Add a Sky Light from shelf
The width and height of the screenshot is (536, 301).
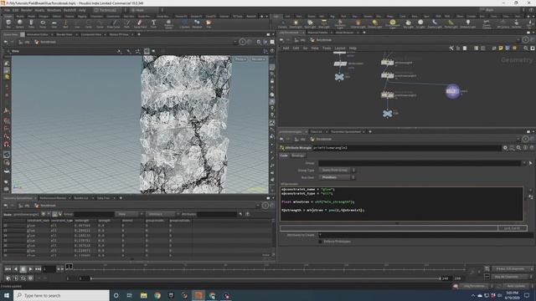tap(408, 23)
